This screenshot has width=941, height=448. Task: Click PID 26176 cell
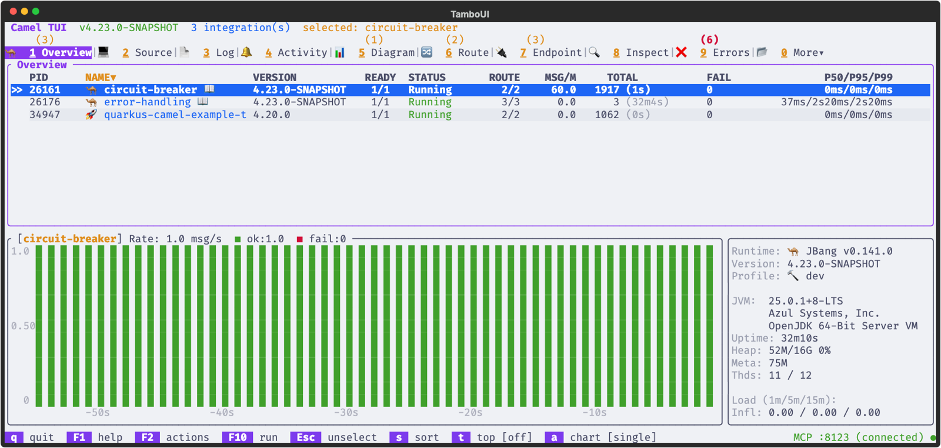pyautogui.click(x=45, y=102)
